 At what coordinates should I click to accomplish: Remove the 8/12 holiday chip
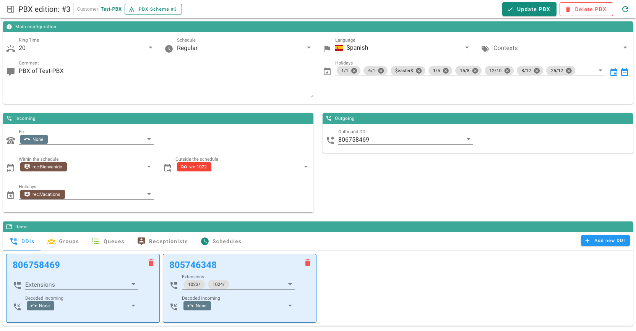[537, 71]
